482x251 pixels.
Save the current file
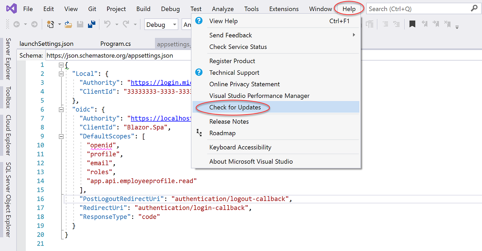(80, 24)
